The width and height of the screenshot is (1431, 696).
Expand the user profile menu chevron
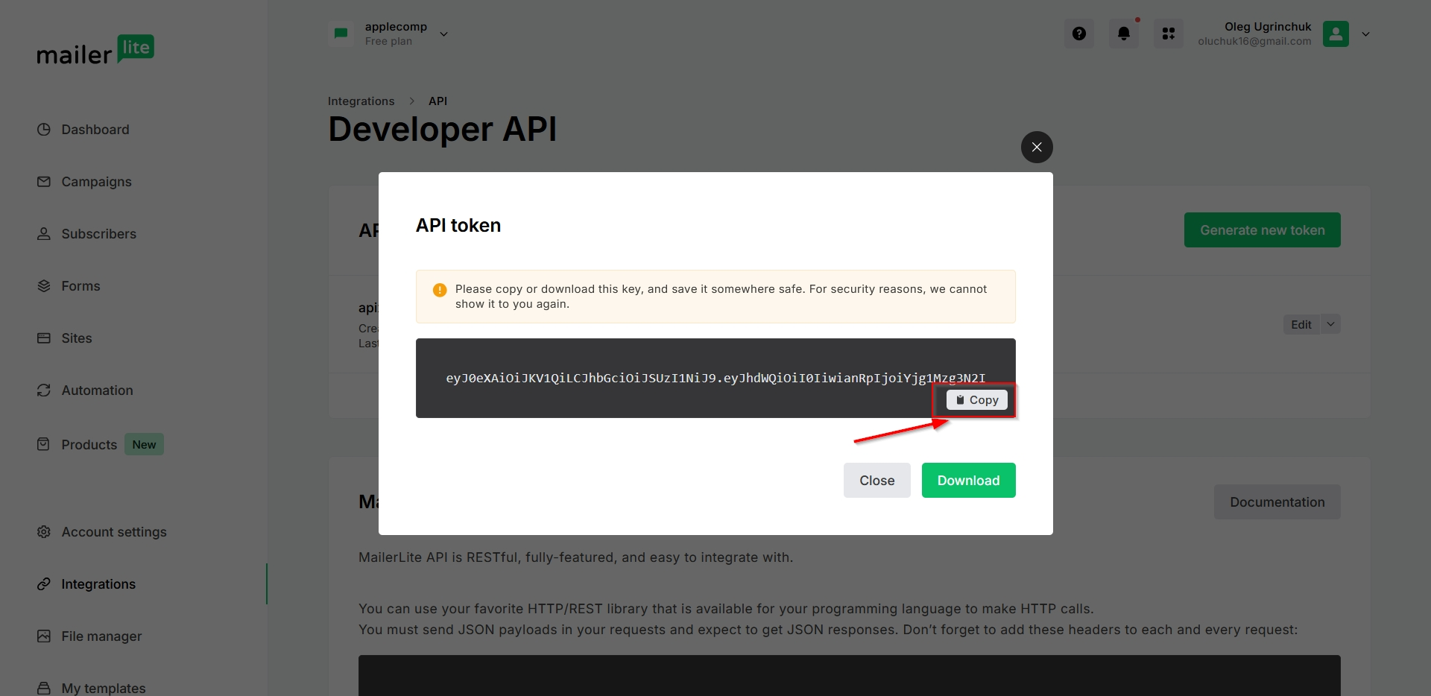click(x=1365, y=34)
